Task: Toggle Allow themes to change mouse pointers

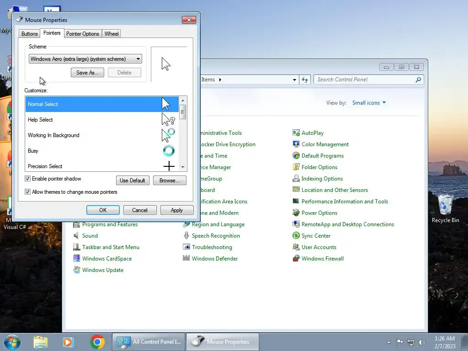Action: tap(27, 192)
